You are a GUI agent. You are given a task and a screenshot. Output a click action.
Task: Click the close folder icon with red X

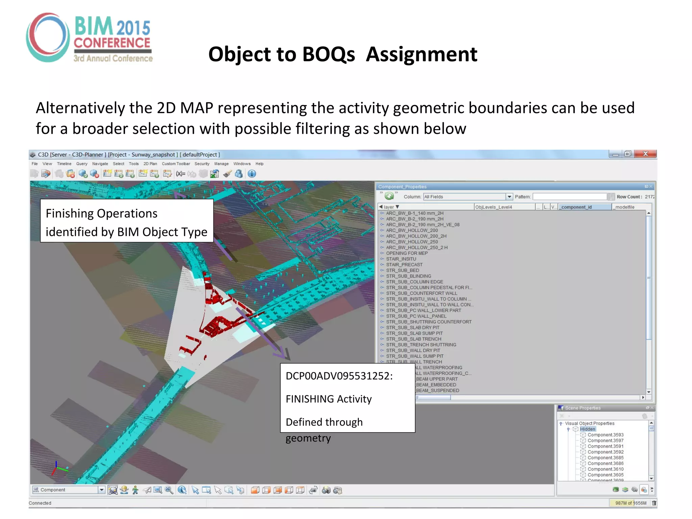point(70,174)
